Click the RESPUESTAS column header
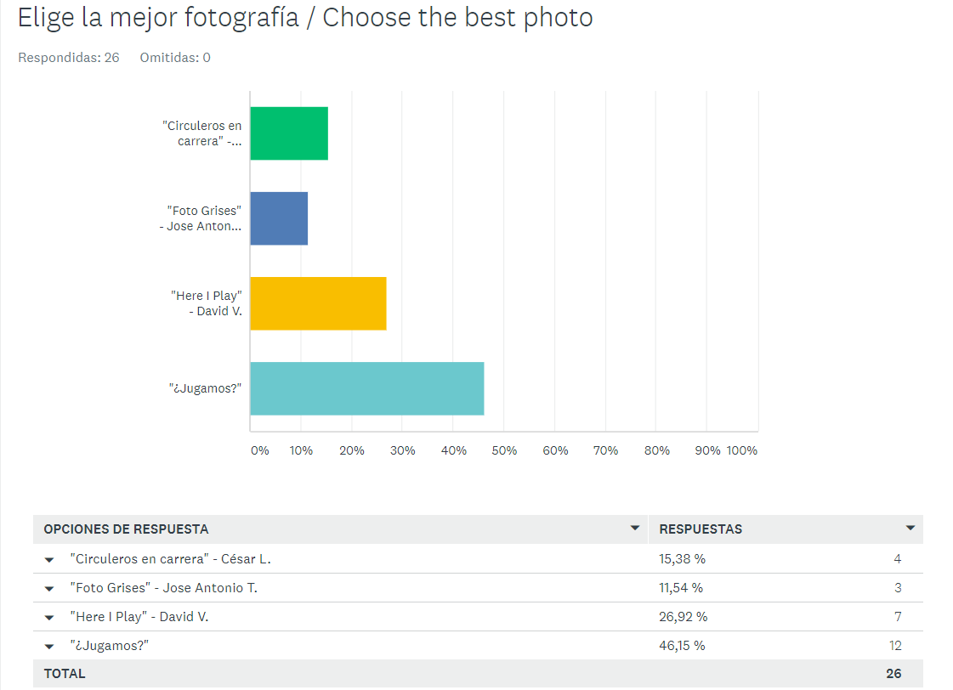 coord(701,529)
